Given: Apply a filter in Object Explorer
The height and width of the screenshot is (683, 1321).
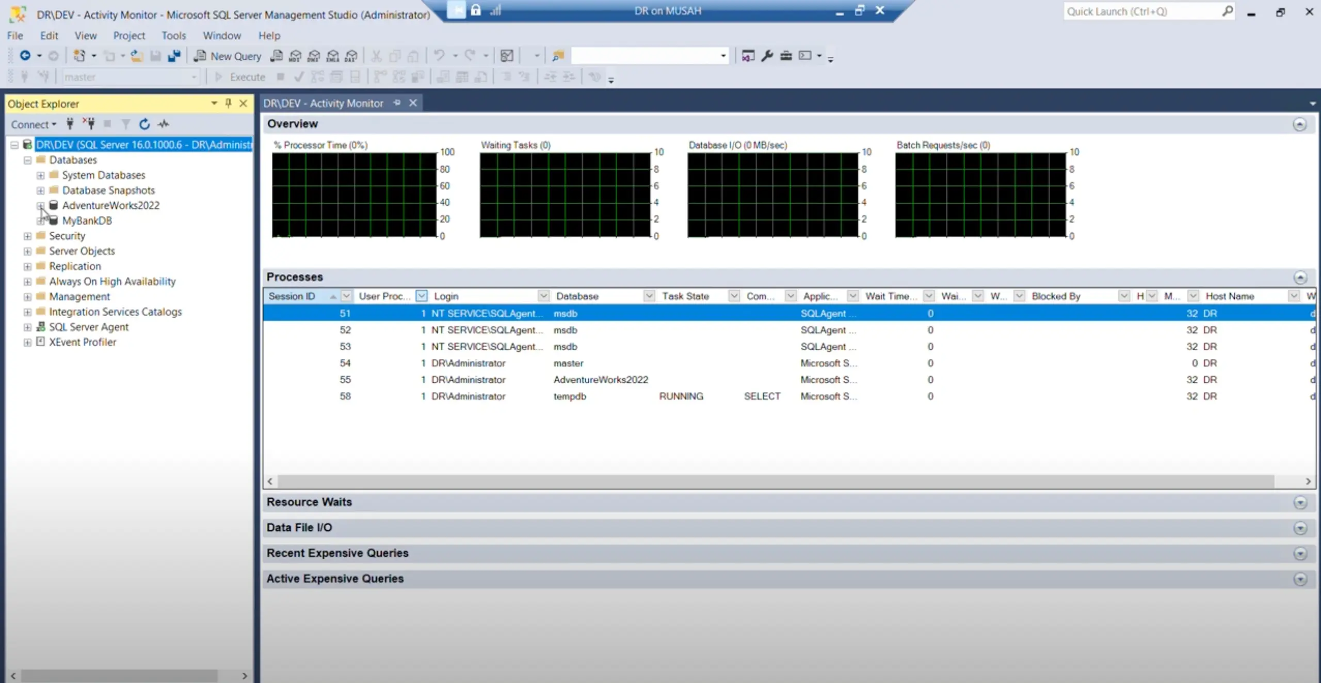Looking at the screenshot, I should tap(125, 124).
